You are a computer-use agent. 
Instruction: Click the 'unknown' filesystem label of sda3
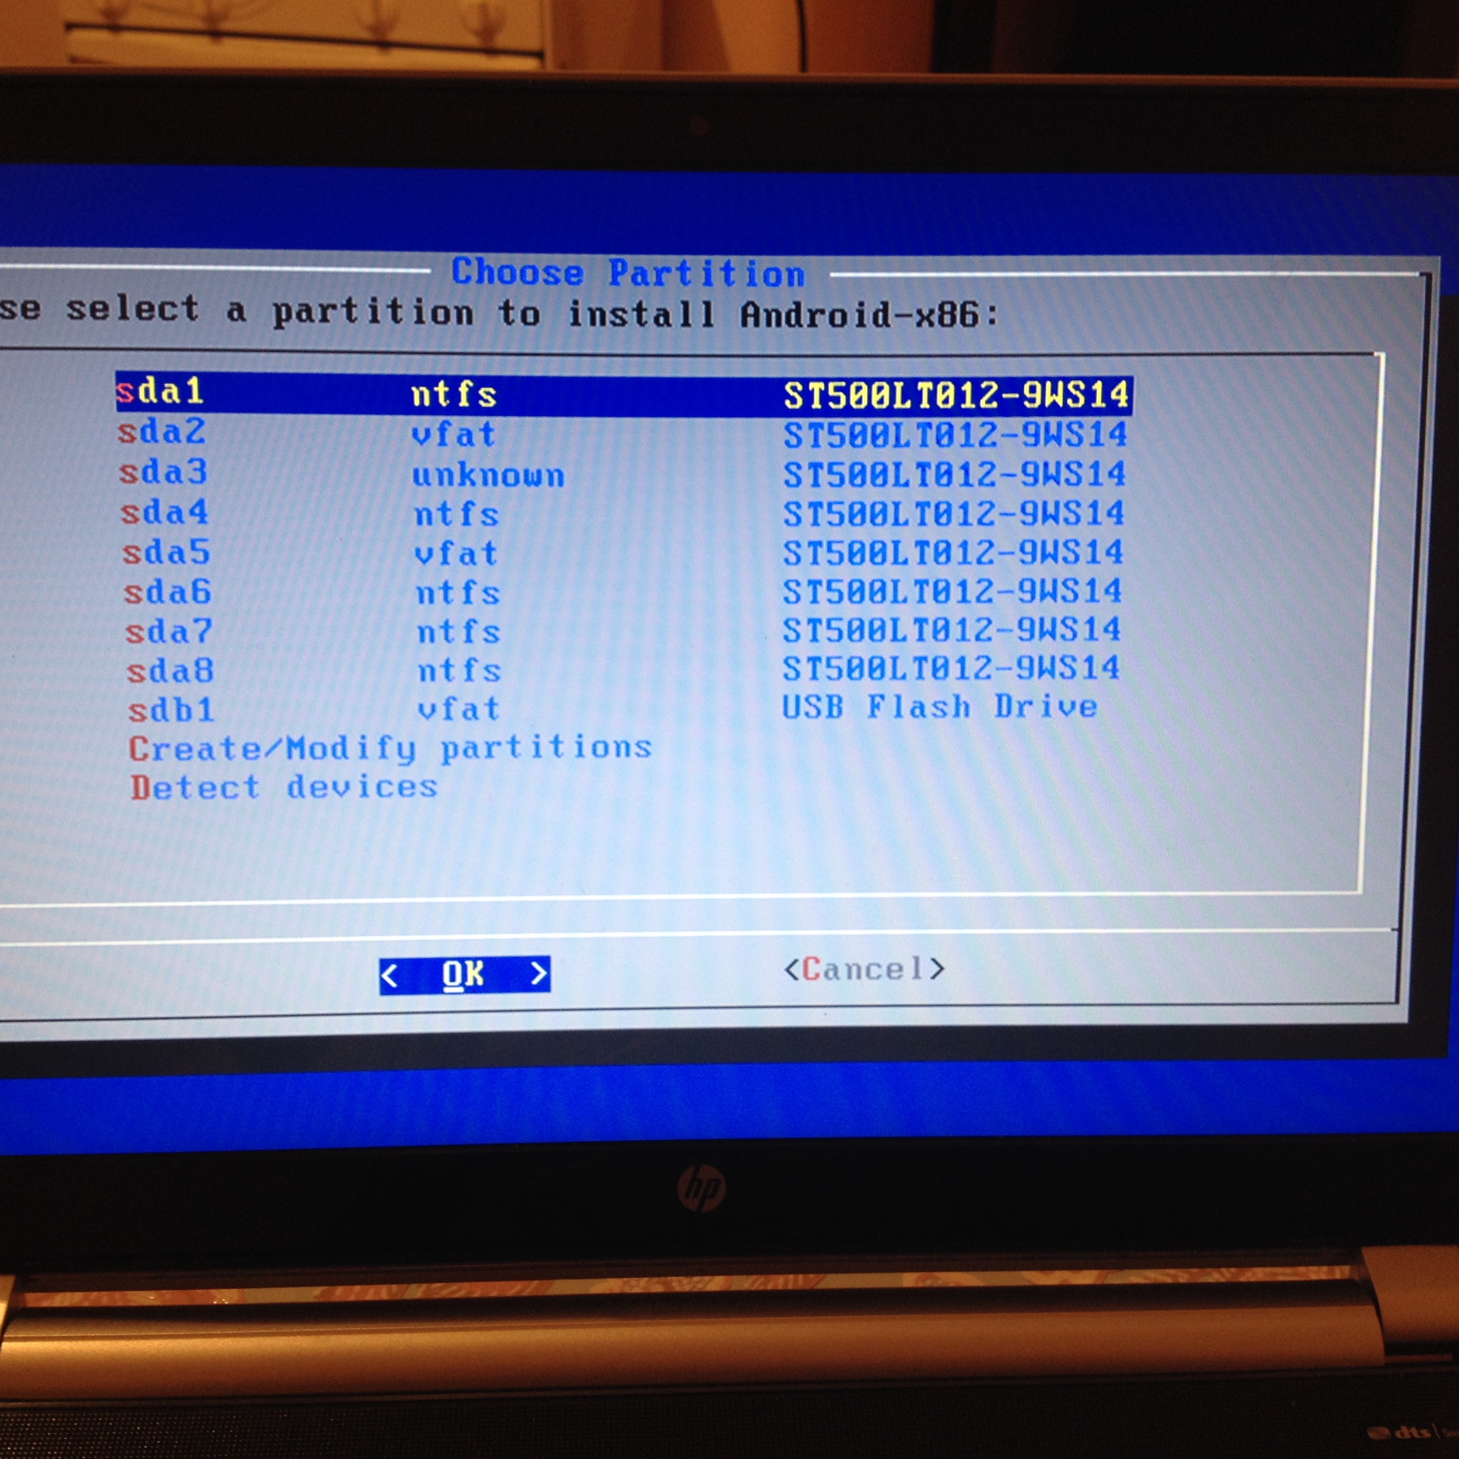489,476
